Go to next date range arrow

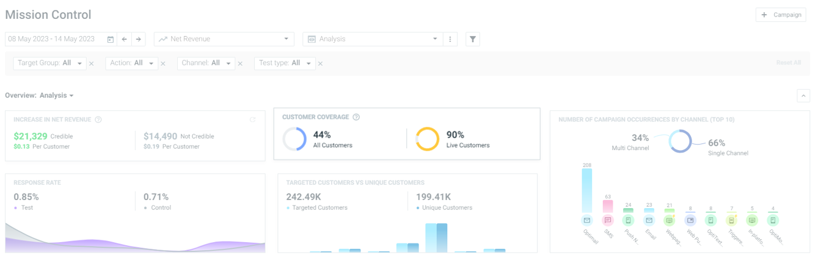point(139,39)
